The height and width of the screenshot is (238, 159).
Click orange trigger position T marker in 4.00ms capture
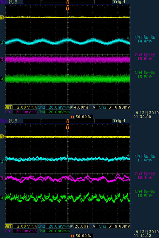point(67,8)
